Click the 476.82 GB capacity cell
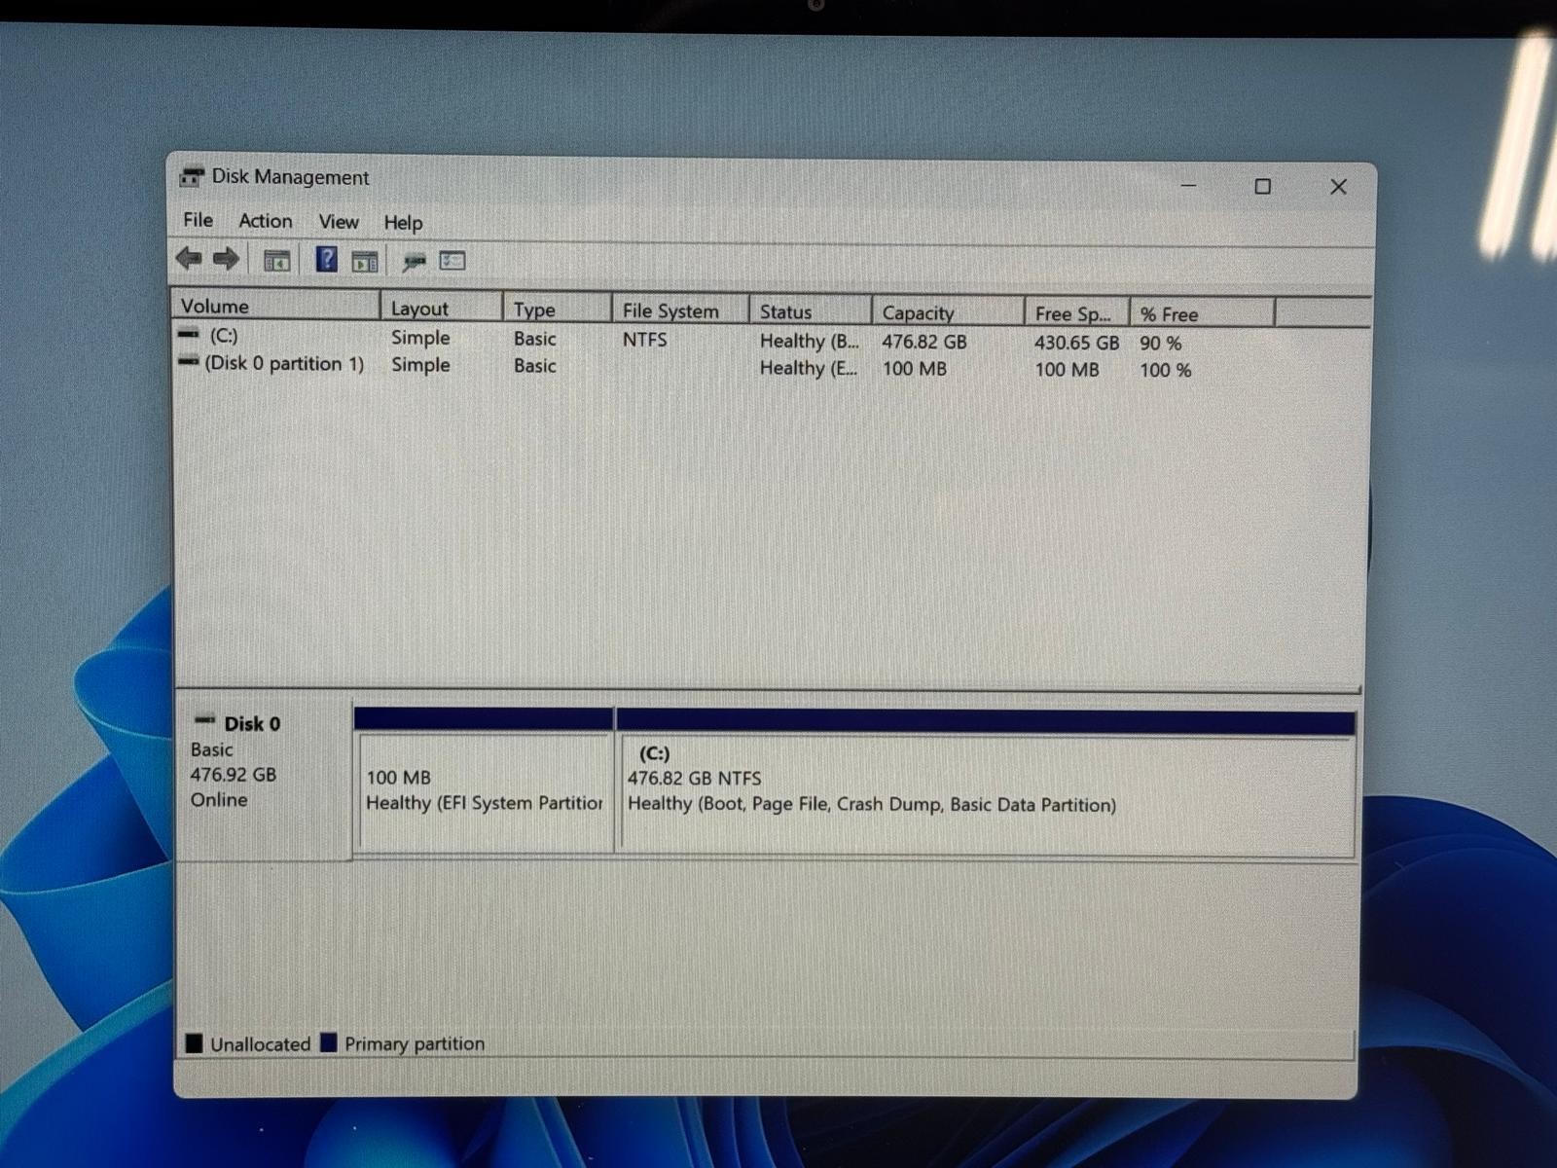1557x1168 pixels. pyautogui.click(x=924, y=342)
